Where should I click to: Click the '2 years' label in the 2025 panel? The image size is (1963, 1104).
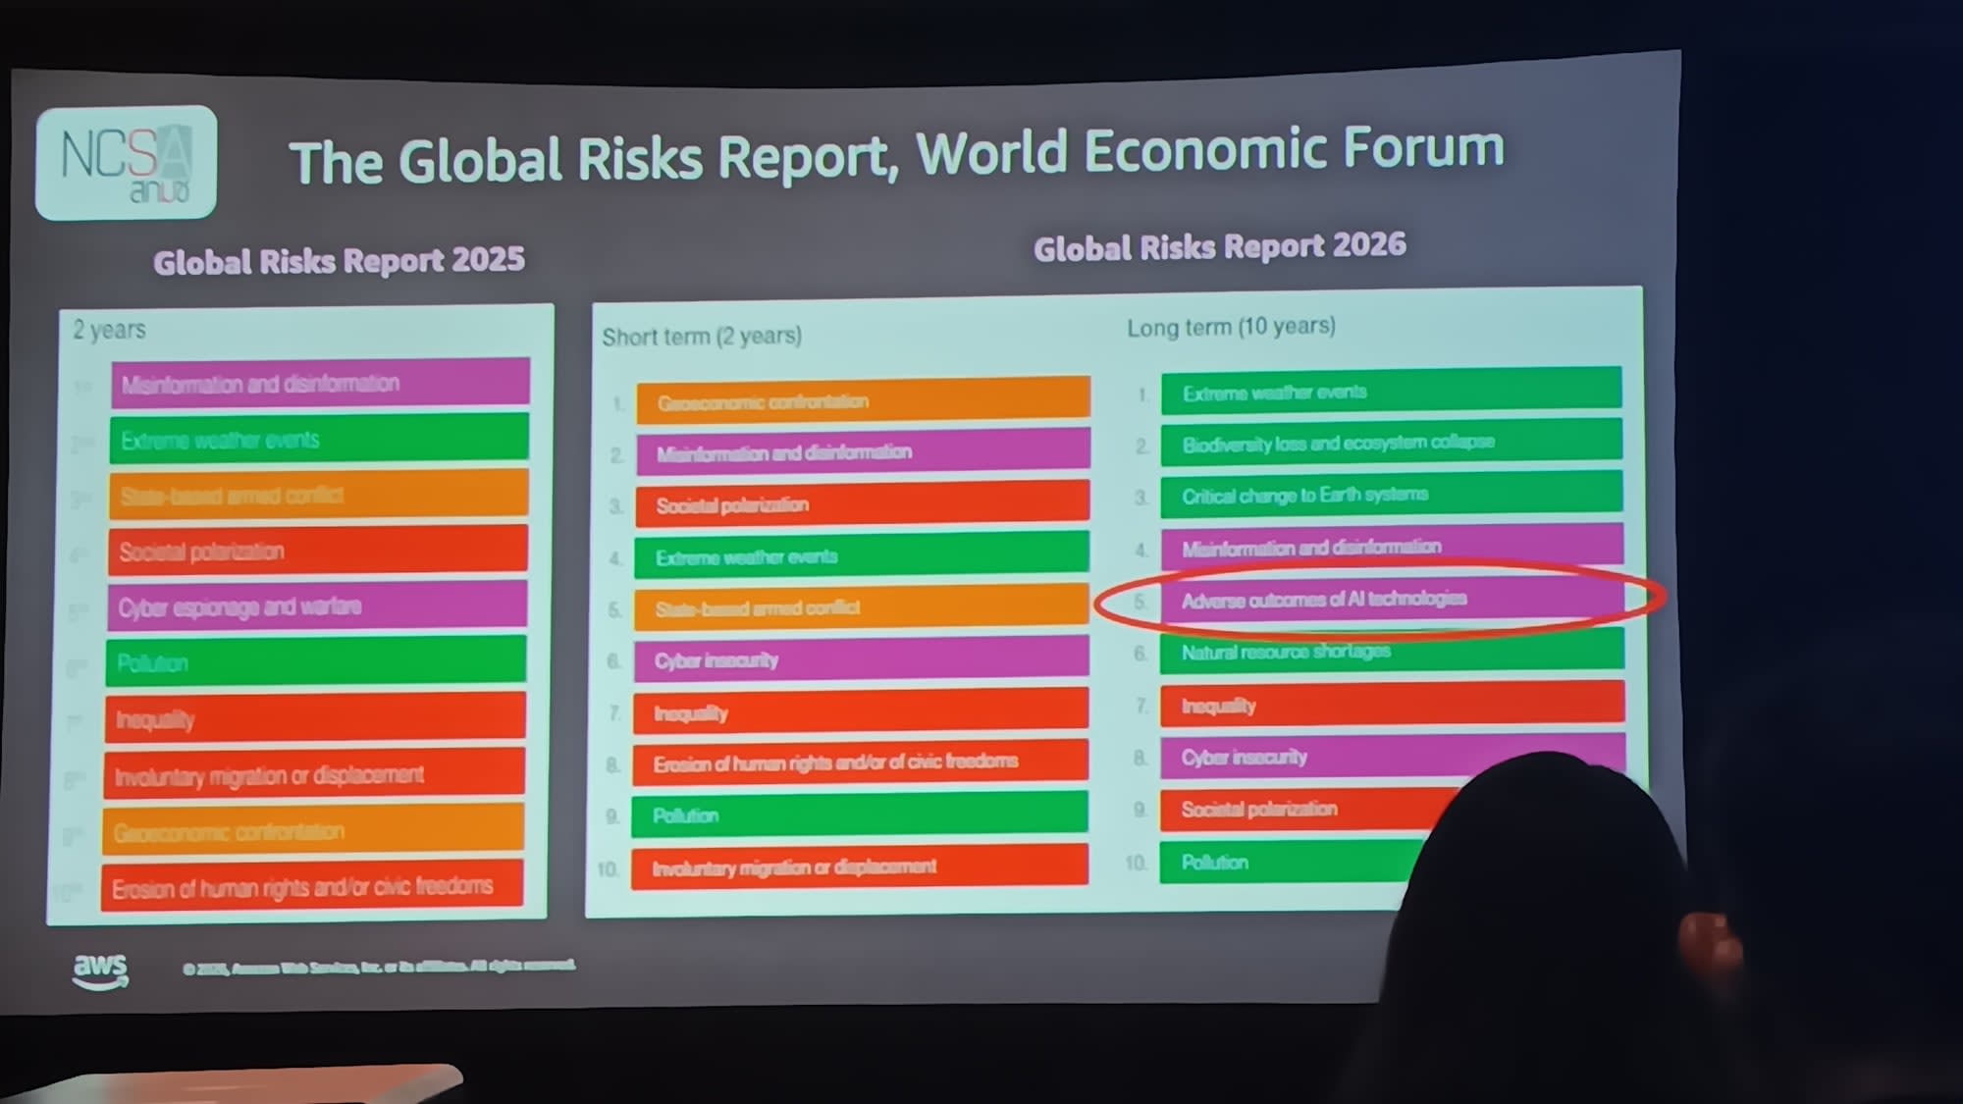109,330
